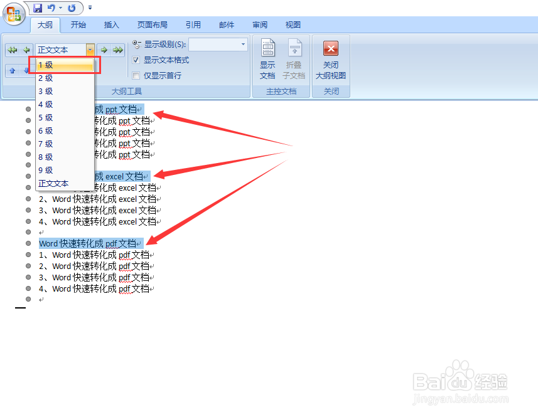Open the 插入 ribbon tab

coord(112,24)
